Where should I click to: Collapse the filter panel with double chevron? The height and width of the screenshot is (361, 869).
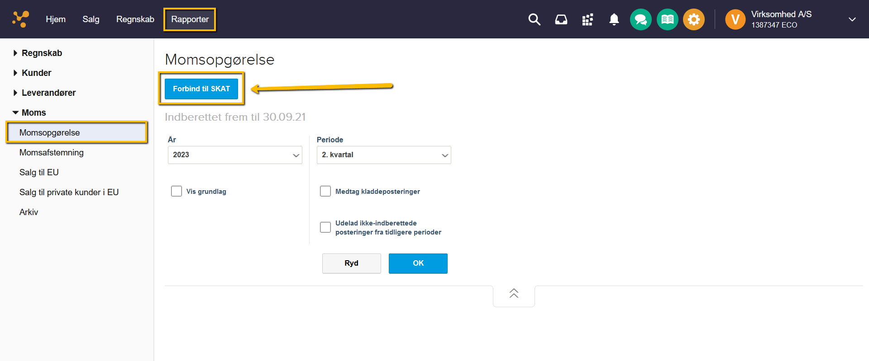coord(514,294)
